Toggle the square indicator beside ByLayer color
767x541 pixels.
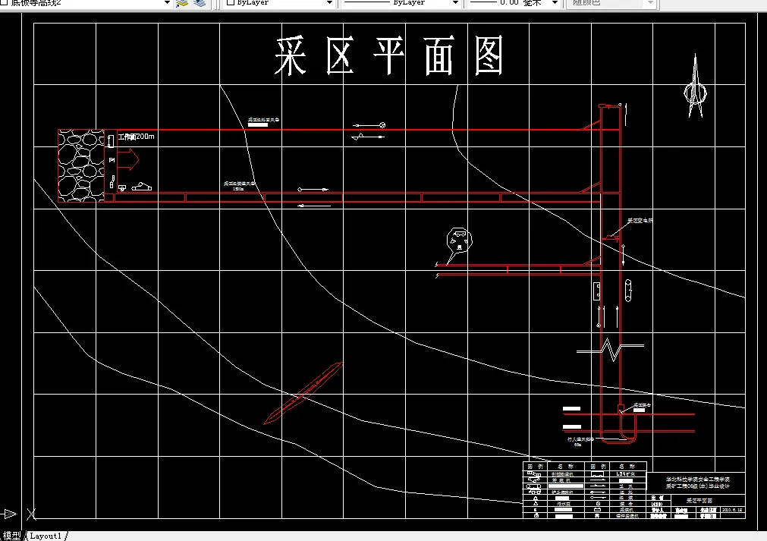tap(231, 4)
